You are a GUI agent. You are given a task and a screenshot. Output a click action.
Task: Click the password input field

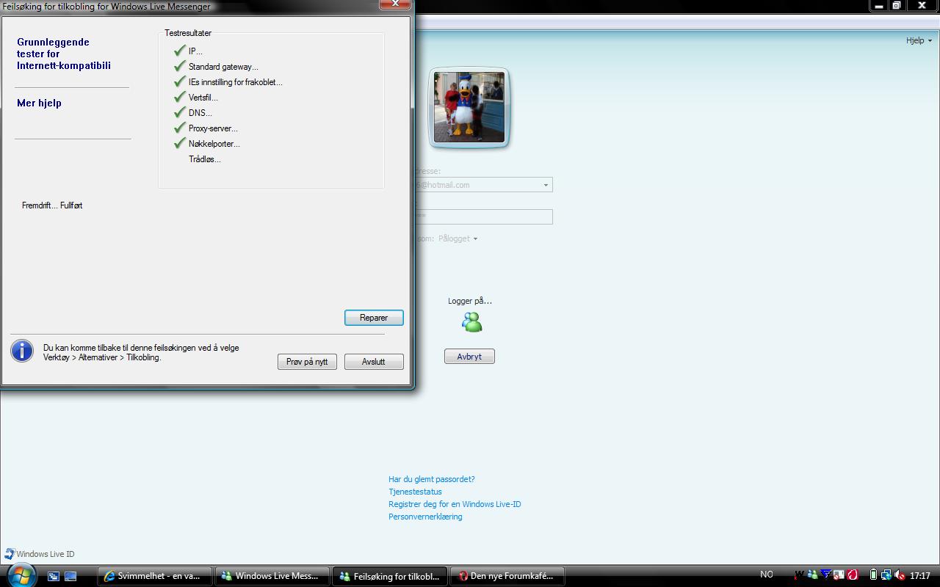tap(483, 216)
